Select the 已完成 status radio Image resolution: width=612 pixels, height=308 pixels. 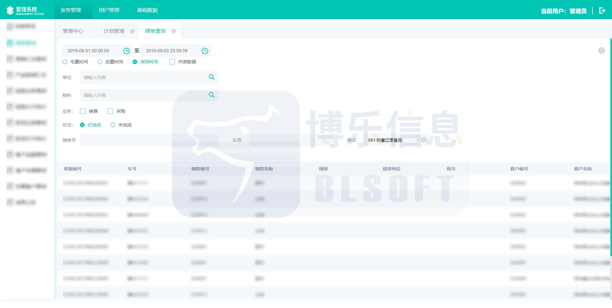click(x=82, y=125)
